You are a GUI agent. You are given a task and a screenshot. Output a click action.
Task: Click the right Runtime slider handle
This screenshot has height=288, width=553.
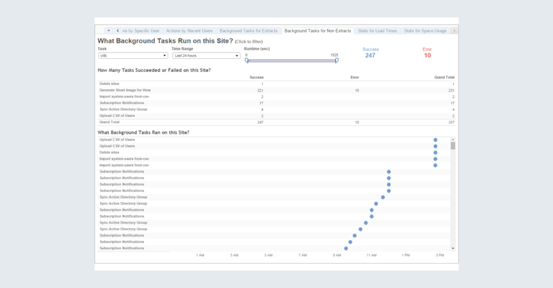click(x=336, y=60)
